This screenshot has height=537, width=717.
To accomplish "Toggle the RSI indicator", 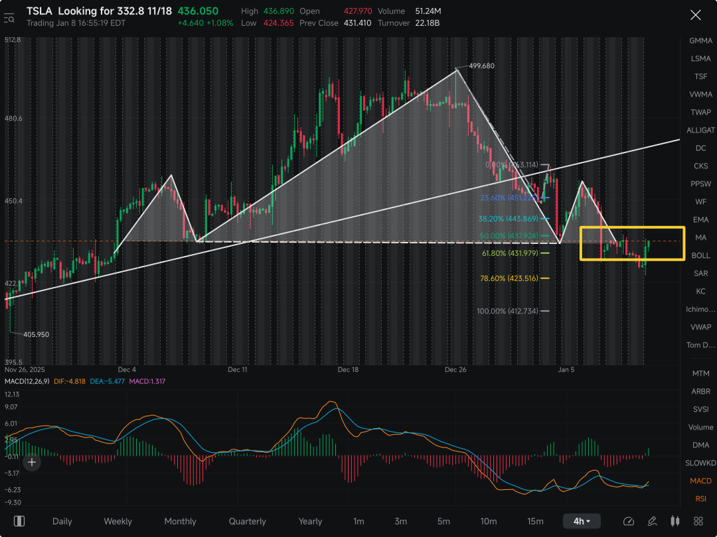I will pyautogui.click(x=700, y=499).
